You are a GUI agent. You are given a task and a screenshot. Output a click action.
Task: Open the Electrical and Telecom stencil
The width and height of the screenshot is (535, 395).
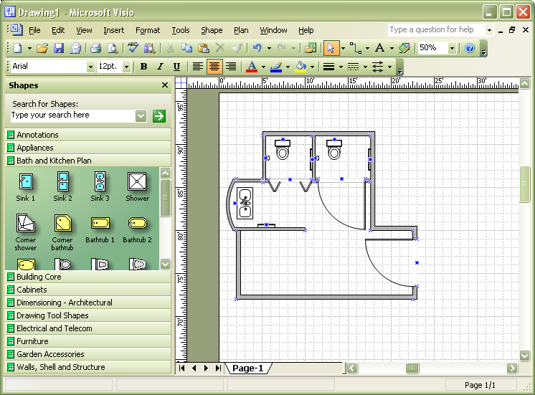click(x=88, y=328)
